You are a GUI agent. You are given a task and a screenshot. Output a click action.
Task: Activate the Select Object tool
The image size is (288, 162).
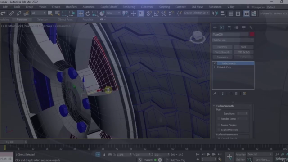[50, 13]
